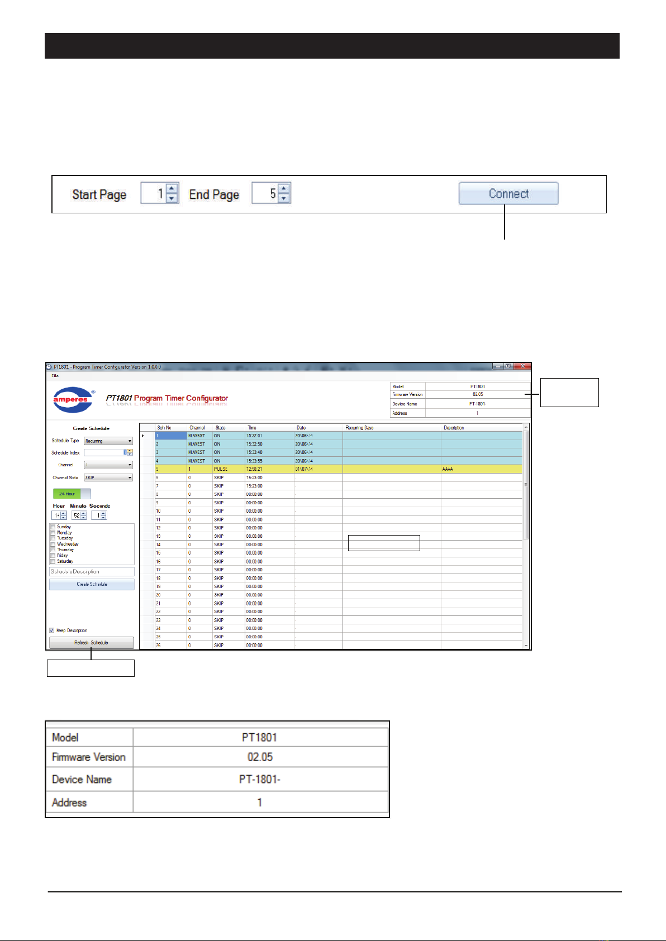Image resolution: width=666 pixels, height=941 pixels.
Task: Click the Connect button
Action: point(508,194)
